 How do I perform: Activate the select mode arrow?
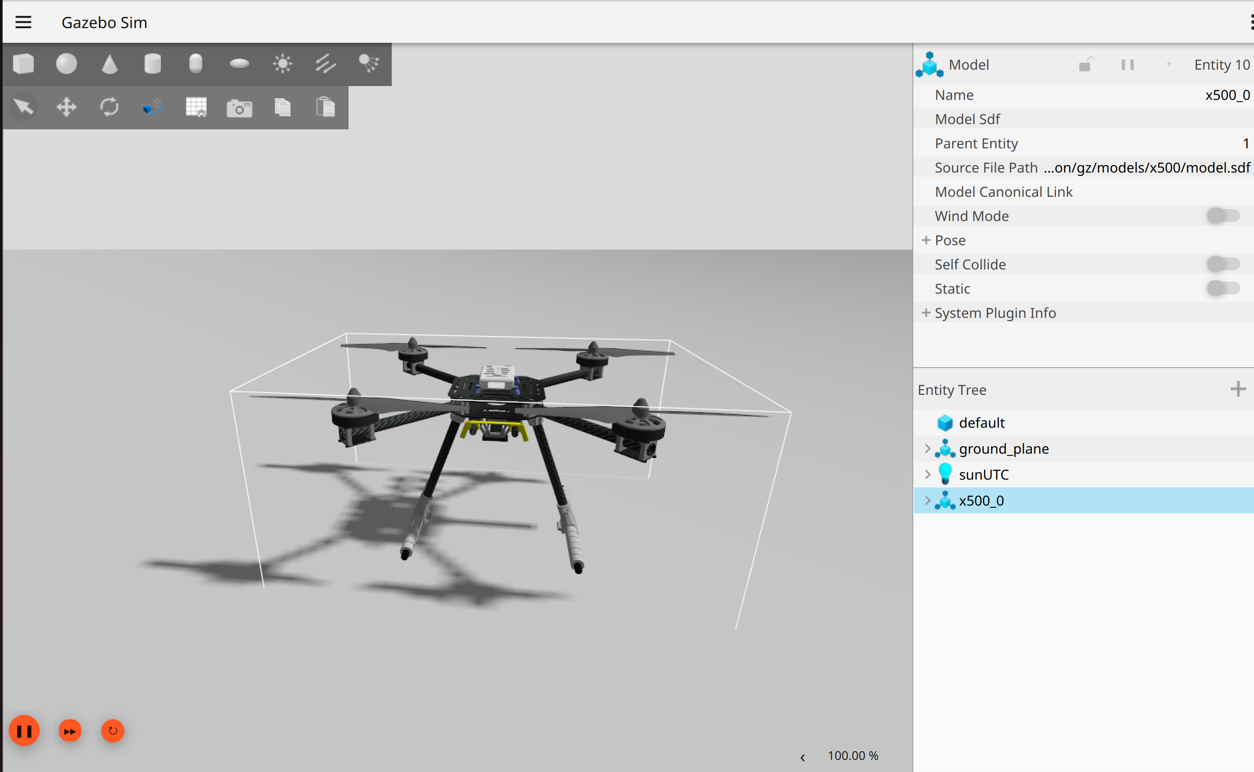click(x=23, y=107)
